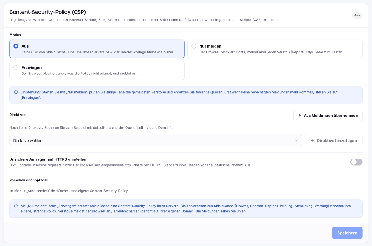This screenshot has width=372, height=246.
Task: Click the "Content-Security-Policy (CSP)" heading
Action: coord(47,12)
